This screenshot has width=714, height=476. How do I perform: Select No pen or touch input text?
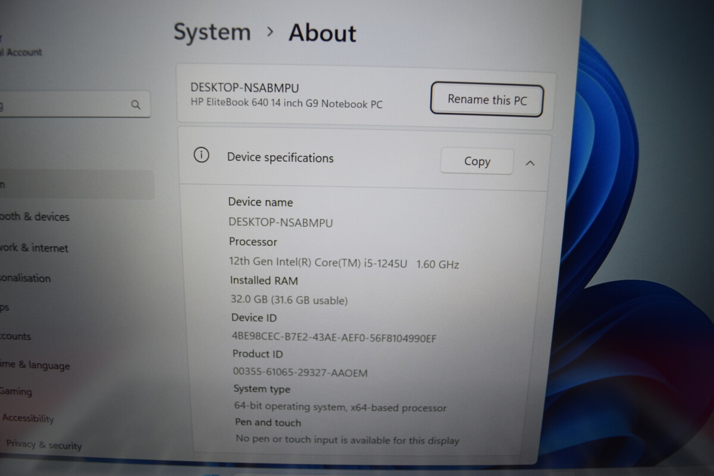point(347,440)
